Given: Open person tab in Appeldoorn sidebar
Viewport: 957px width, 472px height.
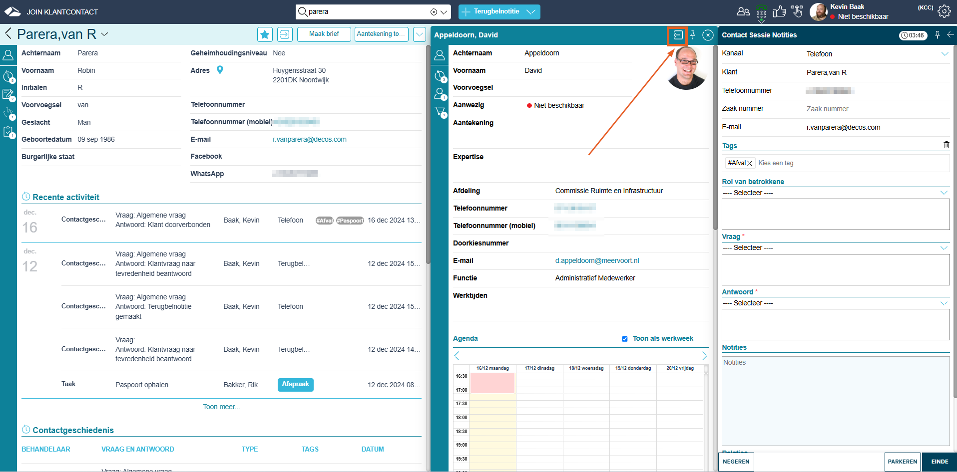Looking at the screenshot, I should coord(440,55).
